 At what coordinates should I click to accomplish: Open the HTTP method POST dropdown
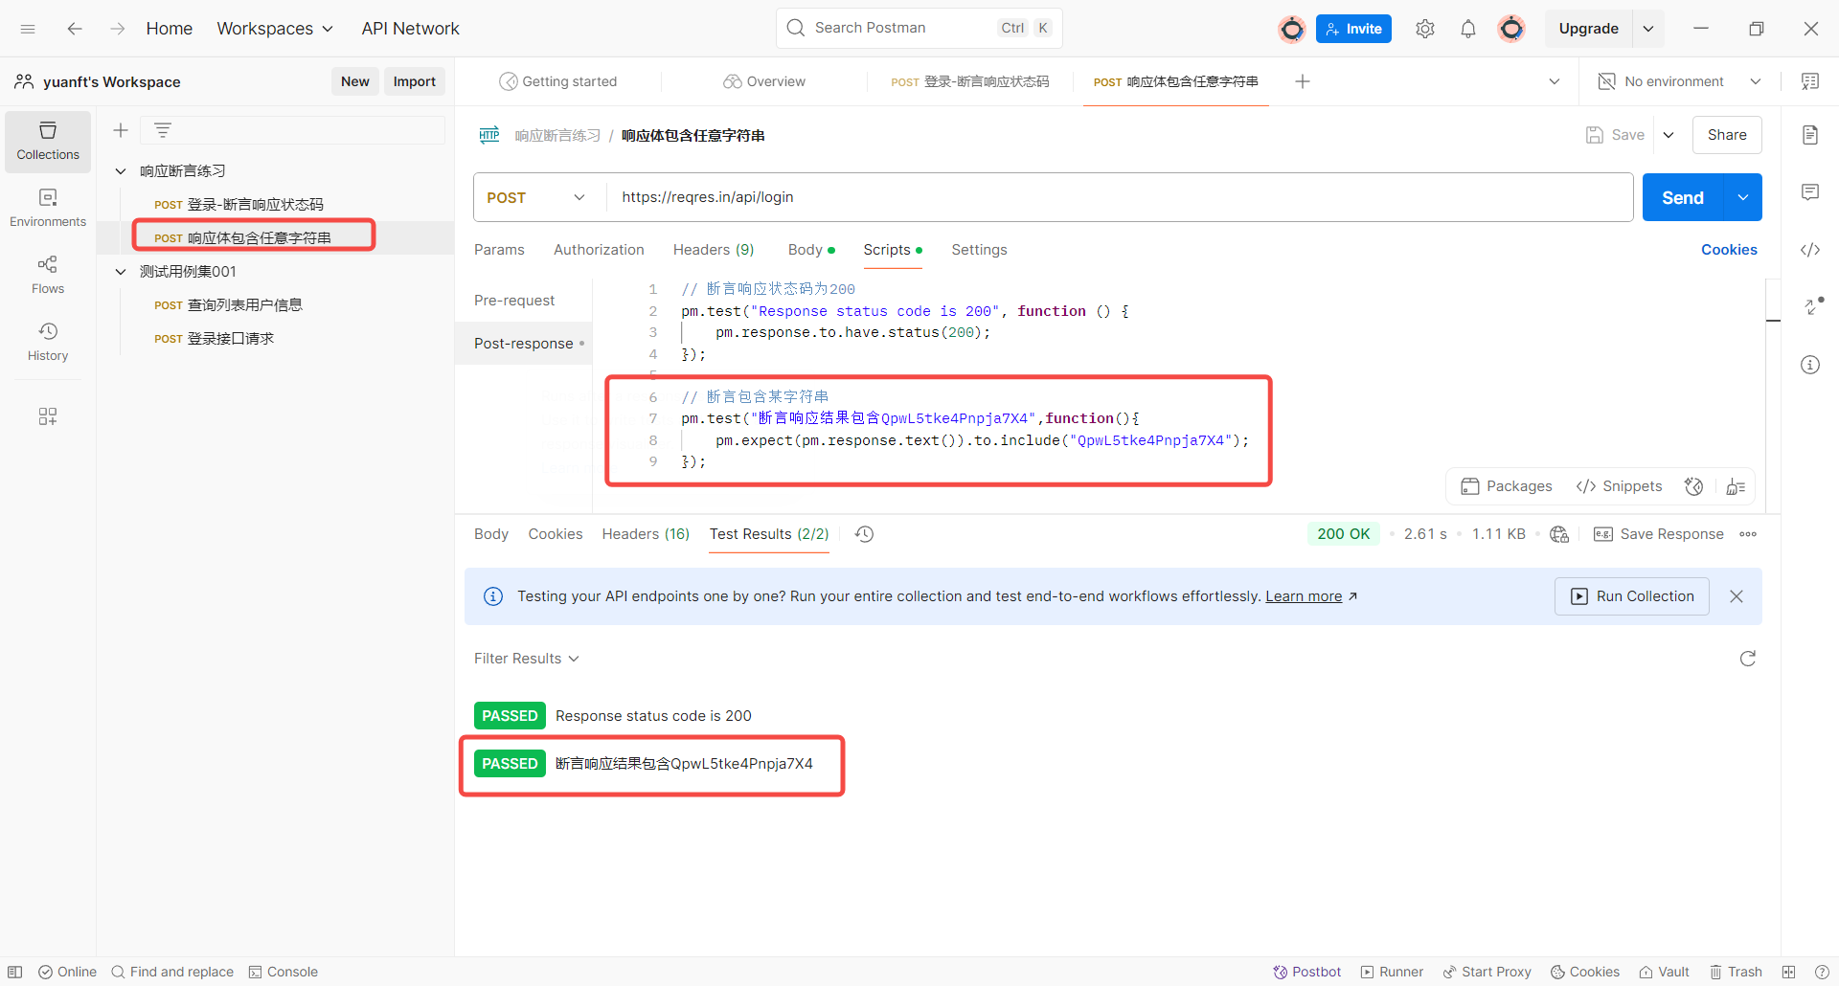(536, 197)
